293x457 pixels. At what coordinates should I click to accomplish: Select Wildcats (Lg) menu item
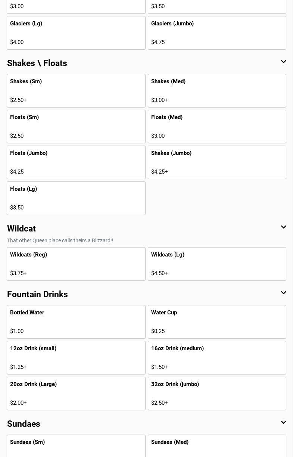pyautogui.click(x=217, y=264)
